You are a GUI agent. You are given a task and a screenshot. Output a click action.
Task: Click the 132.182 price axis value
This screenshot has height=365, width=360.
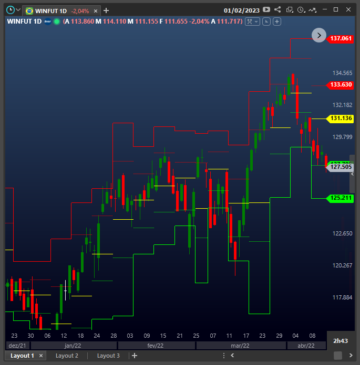[x=342, y=105]
